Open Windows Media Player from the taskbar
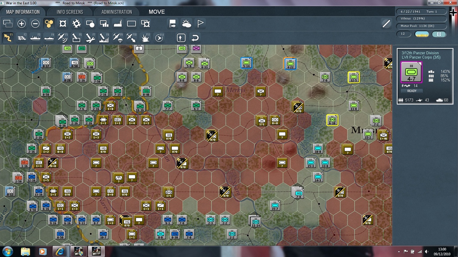458x257 pixels. (x=42, y=252)
